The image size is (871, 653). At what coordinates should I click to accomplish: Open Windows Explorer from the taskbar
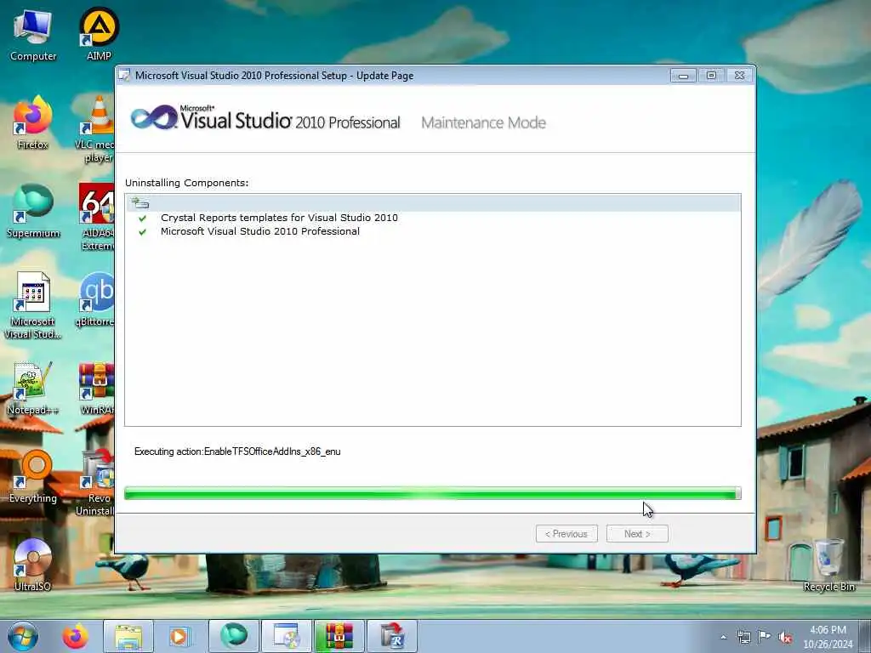click(x=128, y=636)
